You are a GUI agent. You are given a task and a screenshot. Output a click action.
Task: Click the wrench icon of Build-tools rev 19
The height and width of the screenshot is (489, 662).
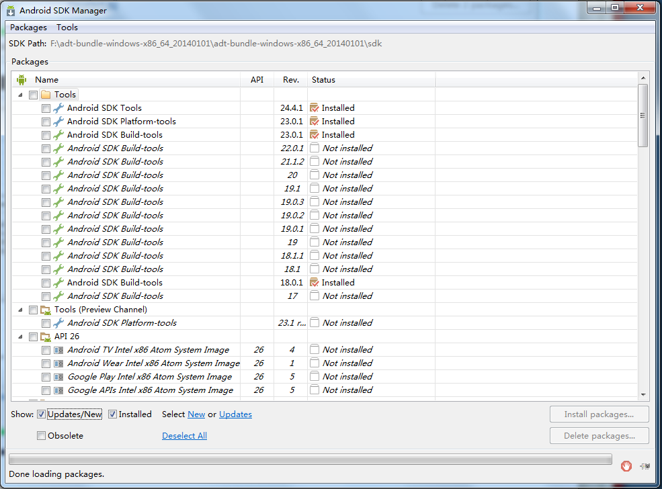pos(58,242)
